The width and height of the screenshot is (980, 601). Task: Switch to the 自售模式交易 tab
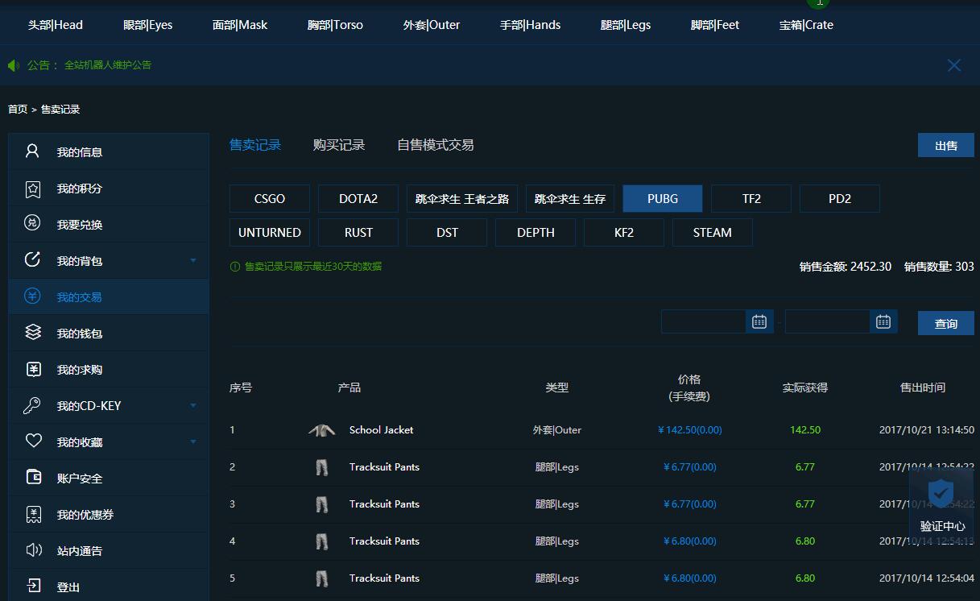[x=436, y=145]
